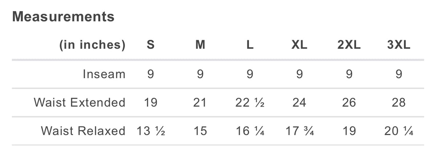The height and width of the screenshot is (157, 436).
Task: Click Waist Extended value 22 ½ for L
Action: pos(250,102)
